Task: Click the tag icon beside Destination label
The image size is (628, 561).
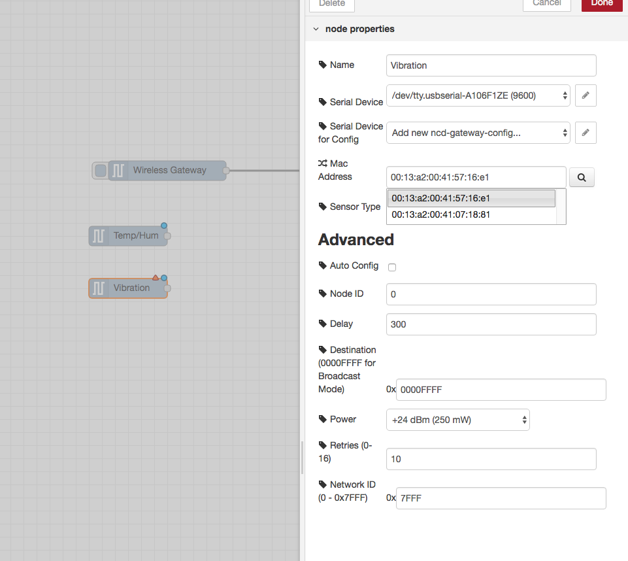Action: (322, 349)
